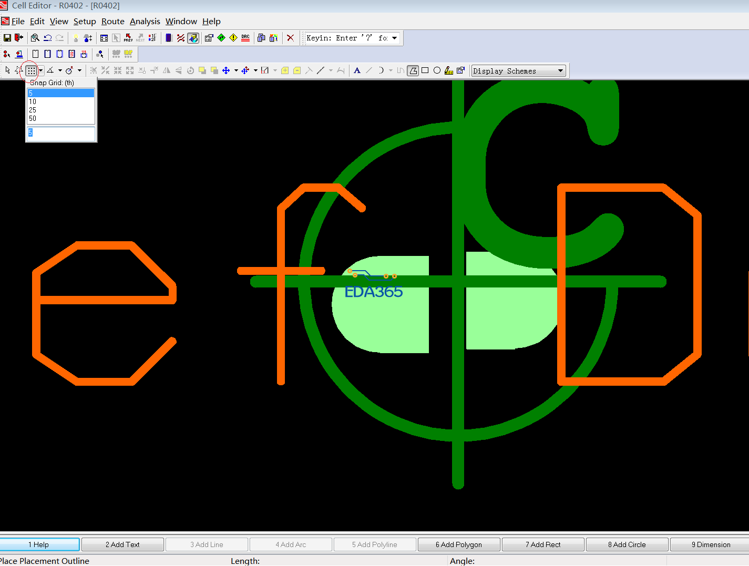Screen dimensions: 749x566
Task: Select snap grid value 50
Action: point(61,118)
